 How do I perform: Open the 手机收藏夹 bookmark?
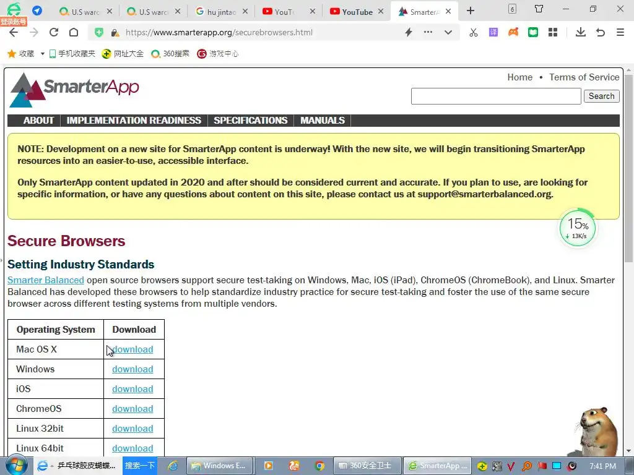click(x=72, y=54)
